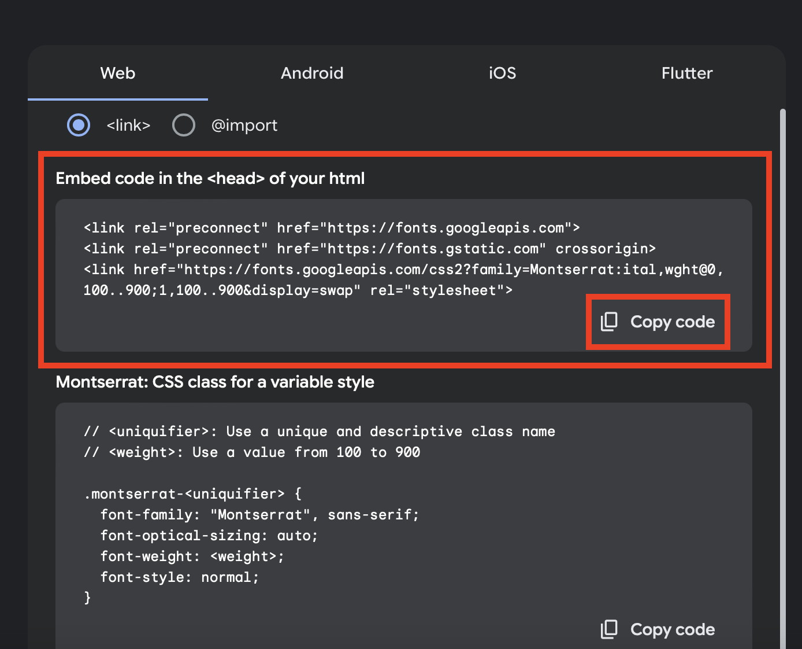Viewport: 802px width, 649px height.
Task: Click 'Montserrat: CSS class for a variable style' heading
Action: coord(215,382)
